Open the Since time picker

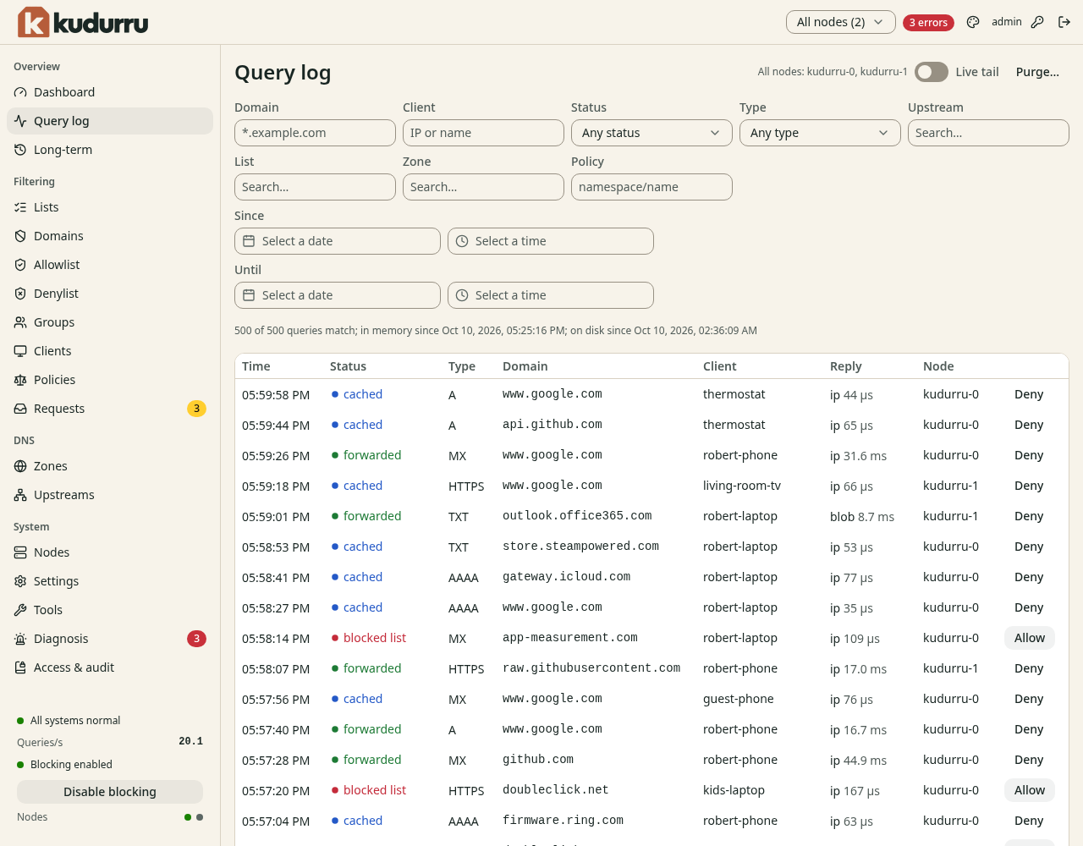[x=551, y=241]
